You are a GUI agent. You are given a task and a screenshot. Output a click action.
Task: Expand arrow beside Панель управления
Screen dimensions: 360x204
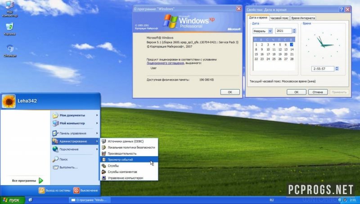pos(97,133)
